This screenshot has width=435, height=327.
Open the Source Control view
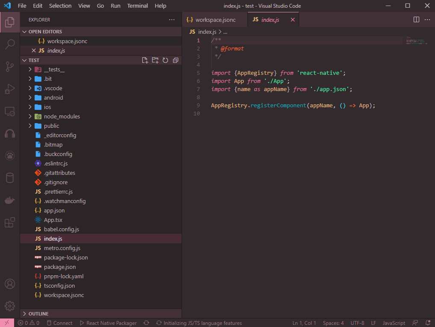[x=10, y=67]
